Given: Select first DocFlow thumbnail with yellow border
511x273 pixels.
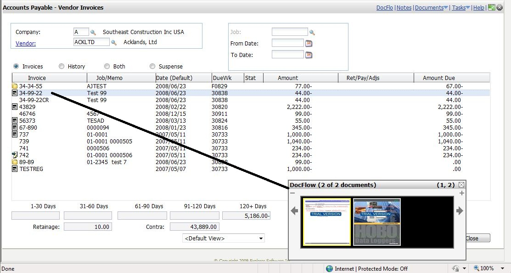Looking at the screenshot, I should tap(326, 222).
